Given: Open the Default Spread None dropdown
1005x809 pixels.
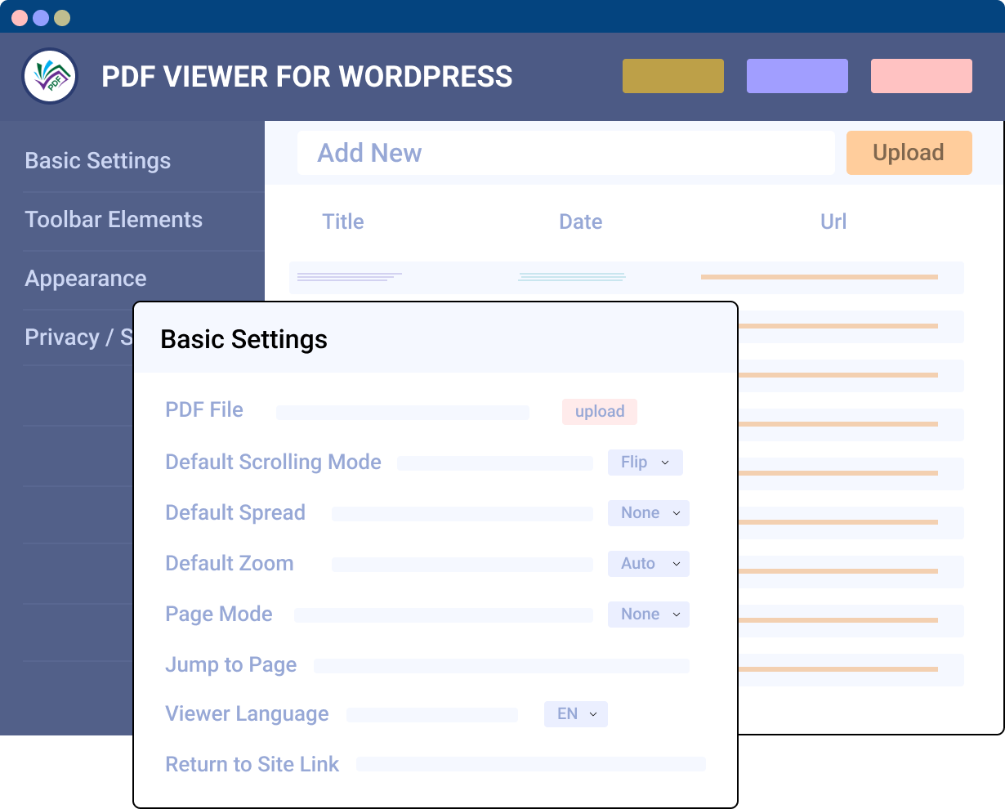Looking at the screenshot, I should click(x=649, y=513).
